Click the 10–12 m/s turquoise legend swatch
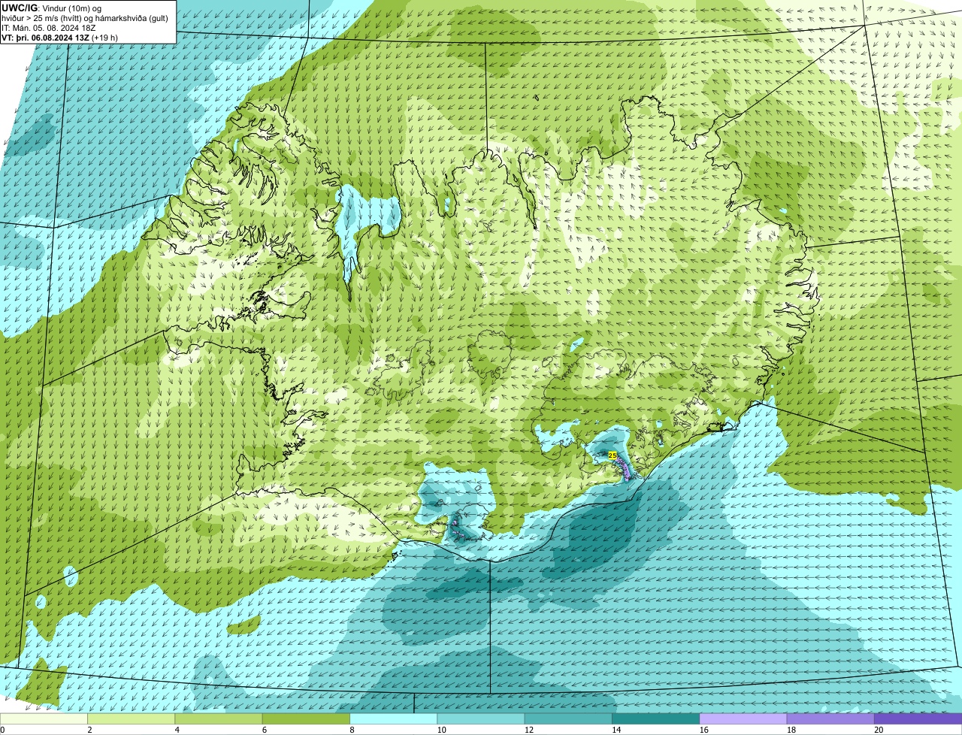Image resolution: width=962 pixels, height=735 pixels. click(x=481, y=718)
